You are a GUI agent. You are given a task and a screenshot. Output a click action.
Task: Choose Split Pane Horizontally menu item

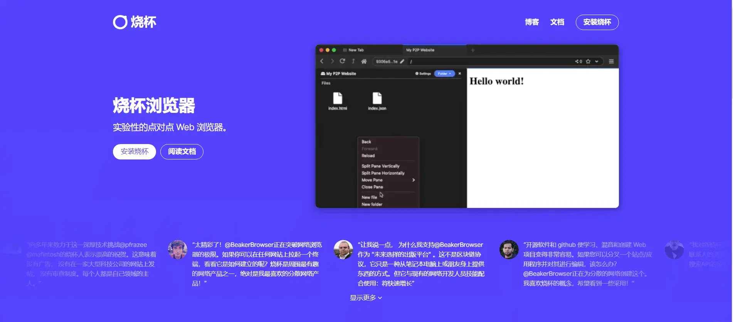click(x=383, y=173)
